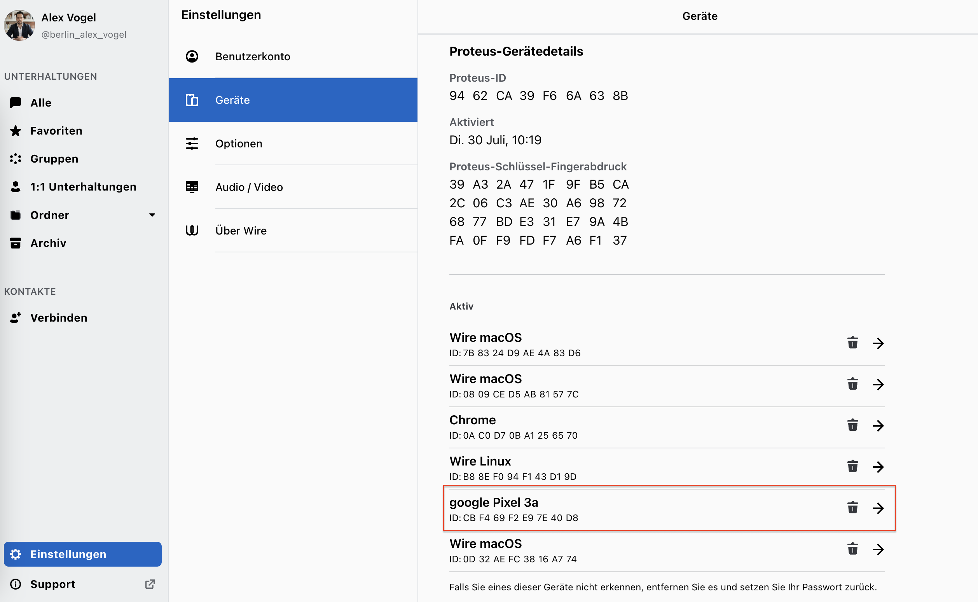Open the Benutzerkonto settings section
This screenshot has height=602, width=978.
293,56
